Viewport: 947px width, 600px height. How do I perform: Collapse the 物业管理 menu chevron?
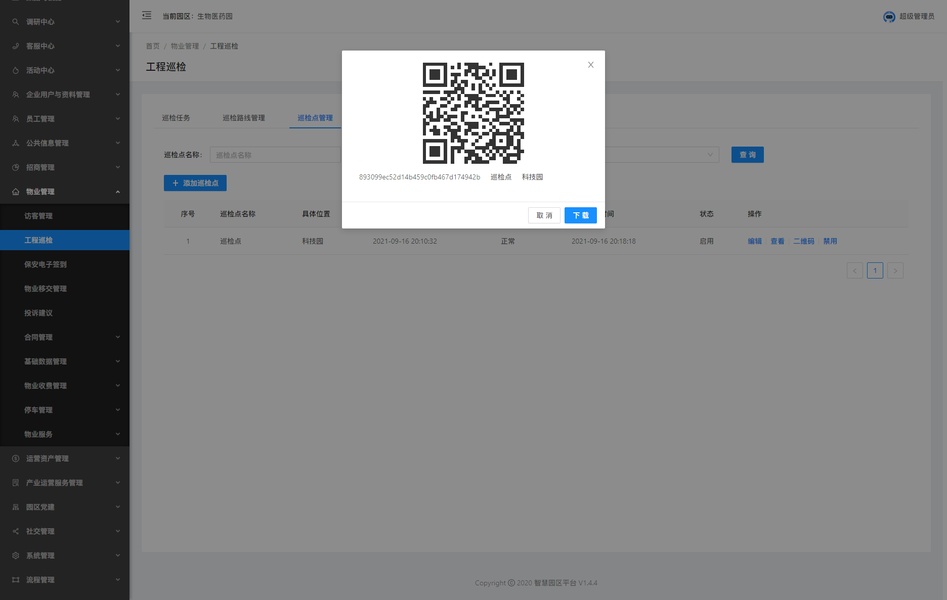pyautogui.click(x=118, y=192)
